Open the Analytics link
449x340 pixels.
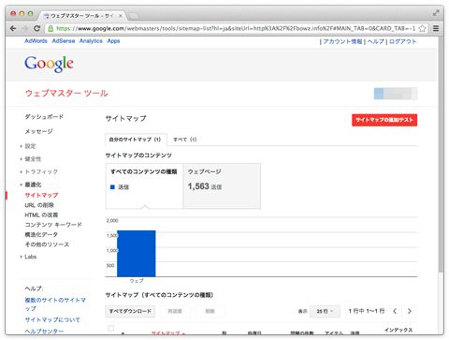(91, 41)
